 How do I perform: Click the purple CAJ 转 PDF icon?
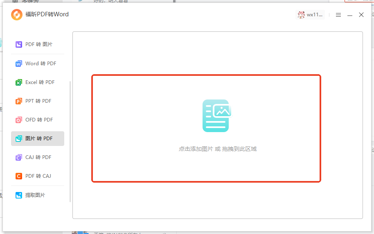click(18, 158)
